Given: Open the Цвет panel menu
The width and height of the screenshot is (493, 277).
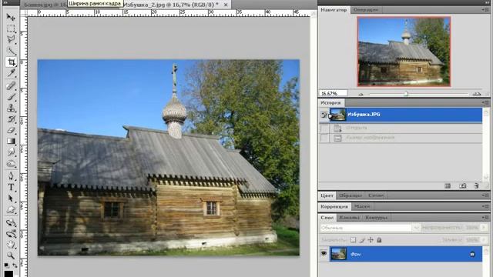Looking at the screenshot, I should pyautogui.click(x=485, y=195).
